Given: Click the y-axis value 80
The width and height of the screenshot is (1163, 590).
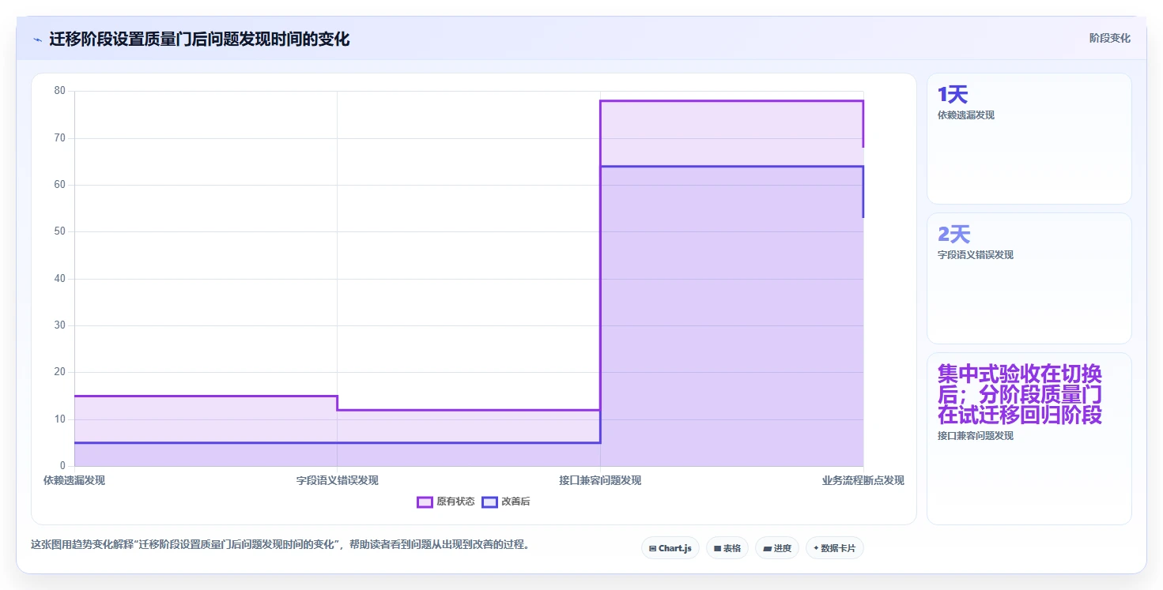Looking at the screenshot, I should [x=60, y=91].
